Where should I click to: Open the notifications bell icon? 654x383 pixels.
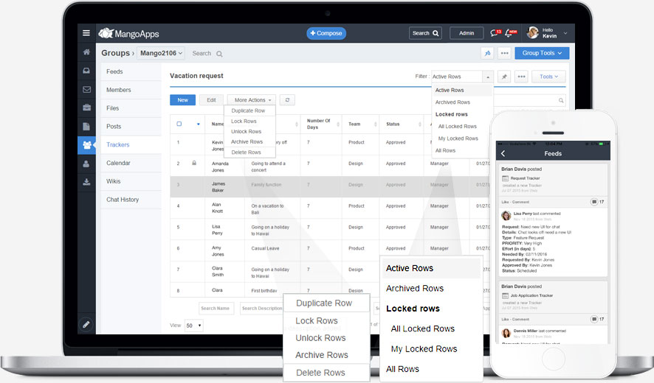(x=511, y=33)
